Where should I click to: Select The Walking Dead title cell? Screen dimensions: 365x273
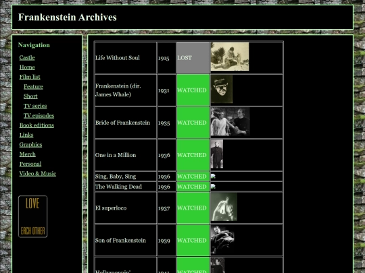[126, 187]
